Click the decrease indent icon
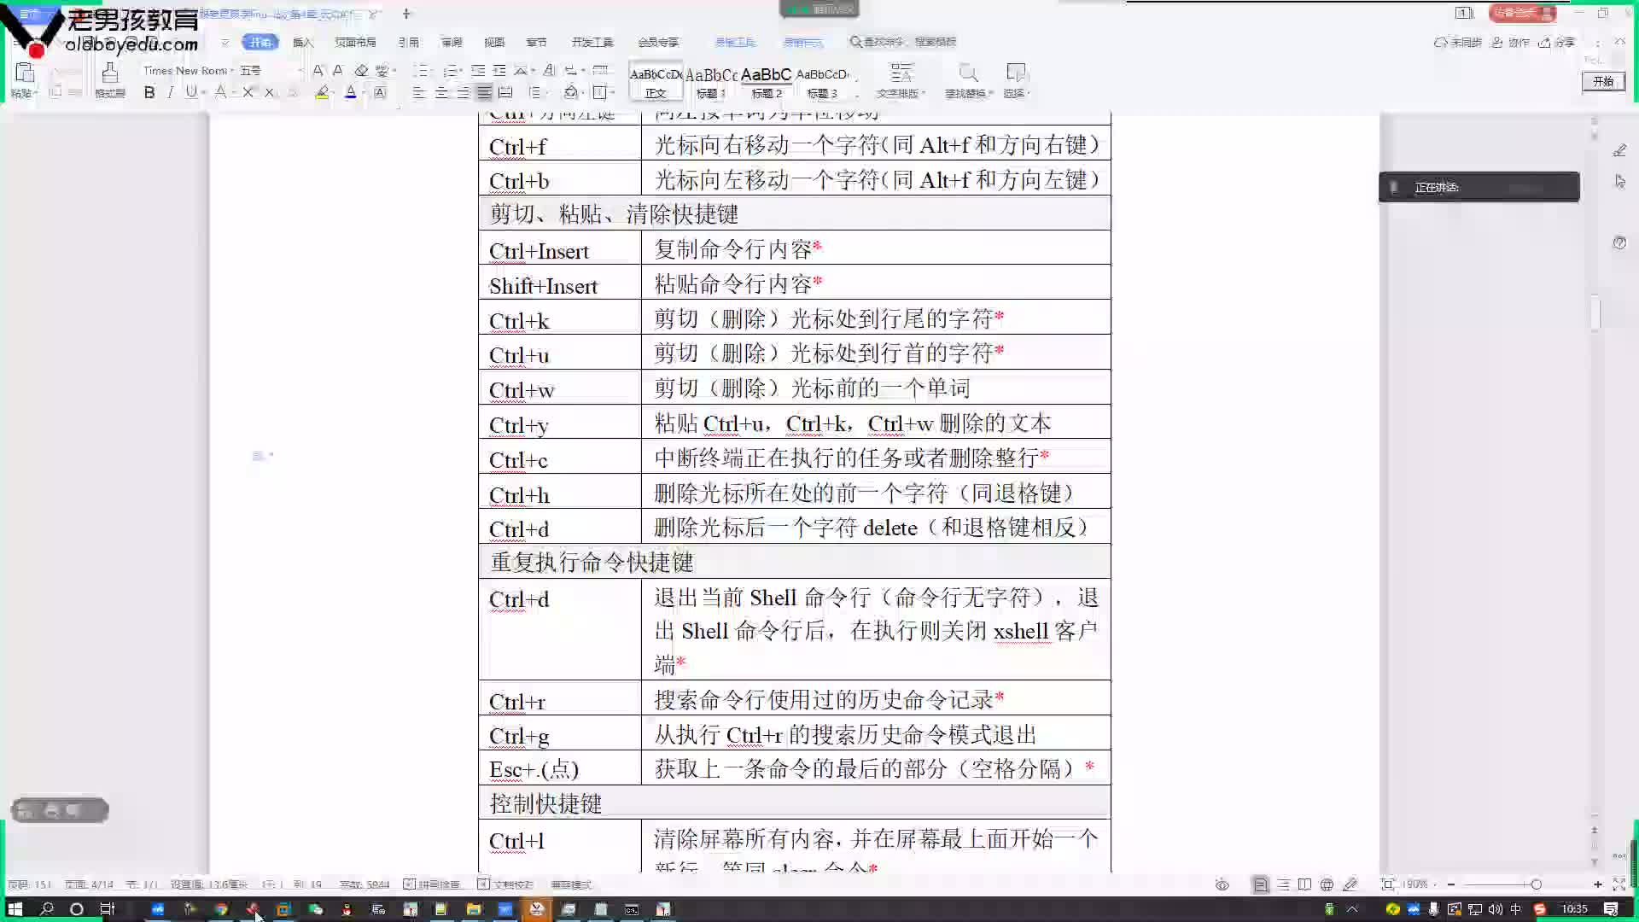 coord(478,70)
